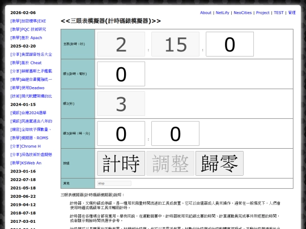This screenshot has height=229, width=306.
Task: Open the Project link
Action: [x=262, y=12]
